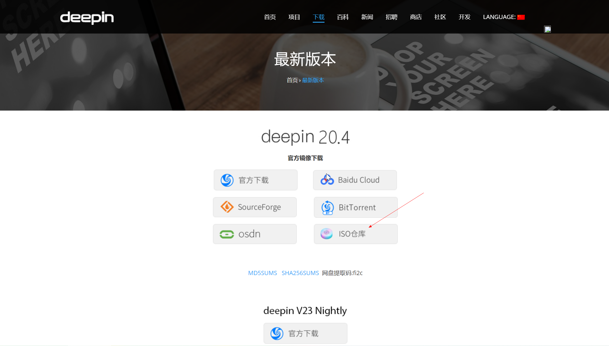Open the 新闻 menu item

(x=367, y=17)
